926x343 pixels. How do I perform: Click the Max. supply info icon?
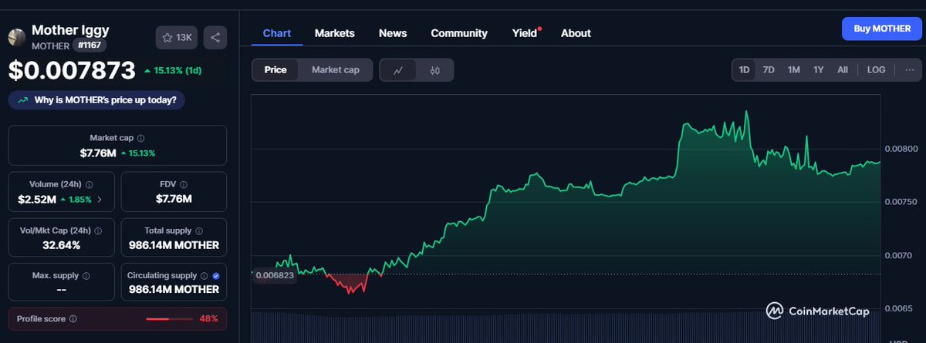[x=86, y=275]
